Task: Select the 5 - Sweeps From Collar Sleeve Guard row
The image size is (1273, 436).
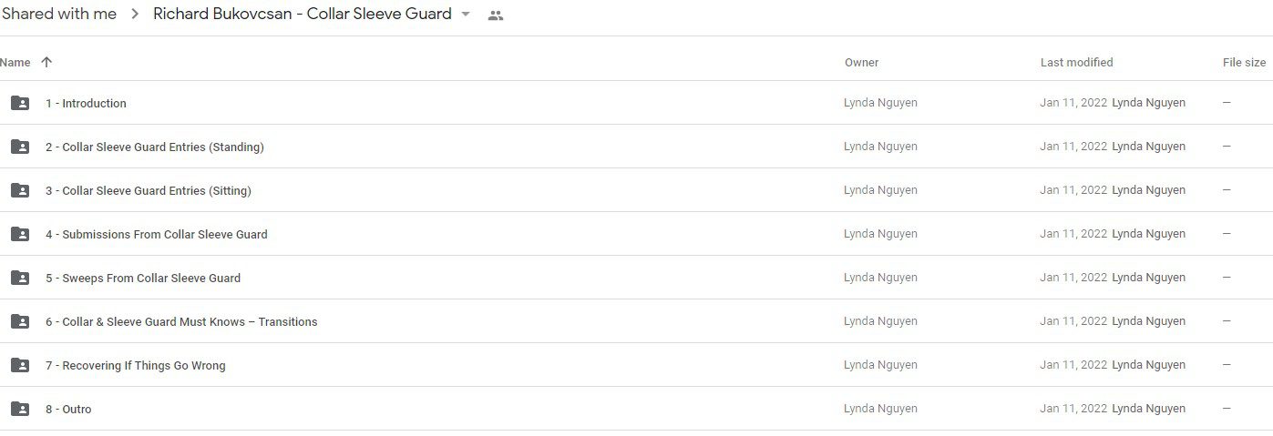Action: pos(636,278)
